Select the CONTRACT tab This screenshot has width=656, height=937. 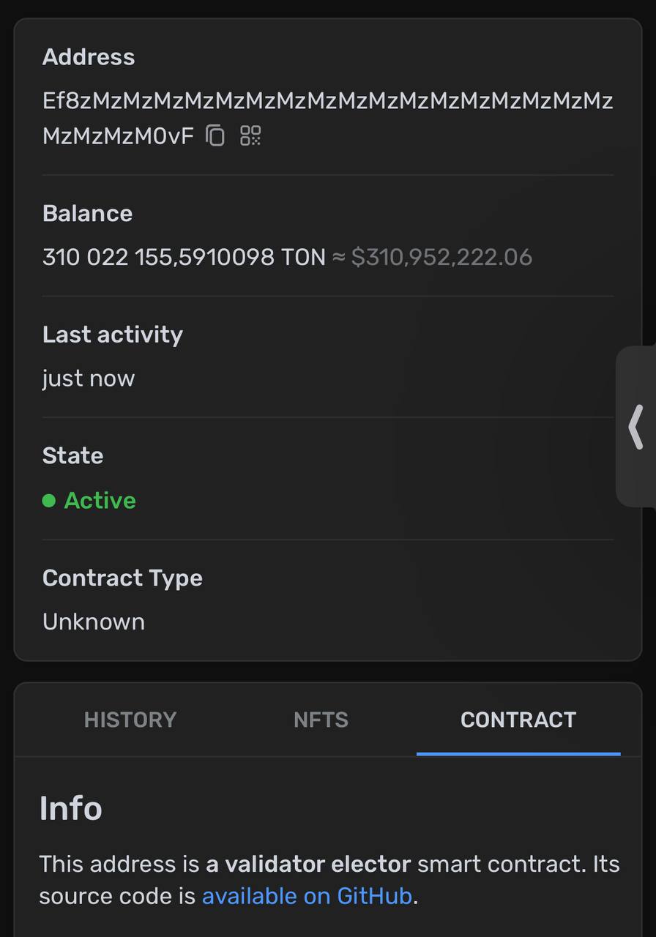(x=518, y=720)
